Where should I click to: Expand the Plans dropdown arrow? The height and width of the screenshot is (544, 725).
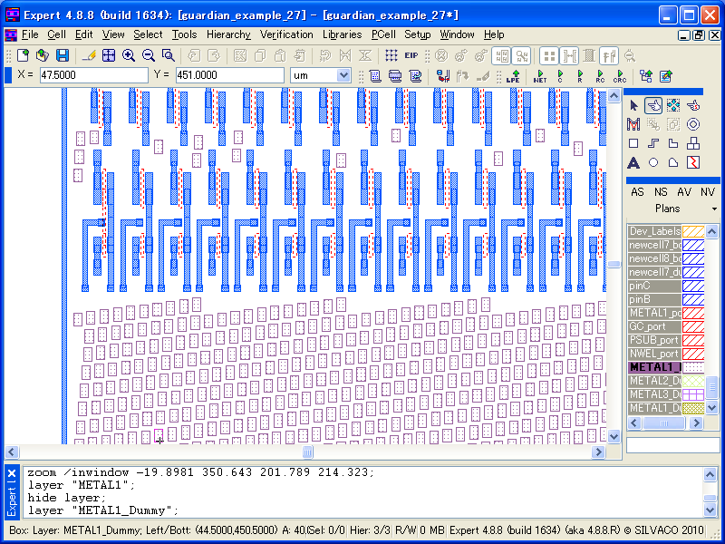pyautogui.click(x=714, y=209)
